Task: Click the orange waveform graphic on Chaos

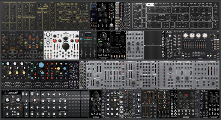Action: 34,39
